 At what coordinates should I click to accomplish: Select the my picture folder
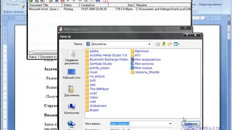[x=95, y=76]
